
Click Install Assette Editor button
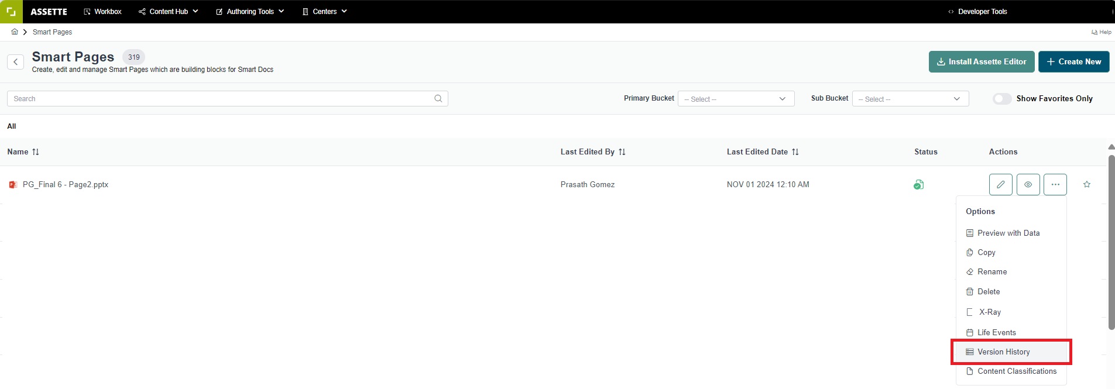pos(981,62)
